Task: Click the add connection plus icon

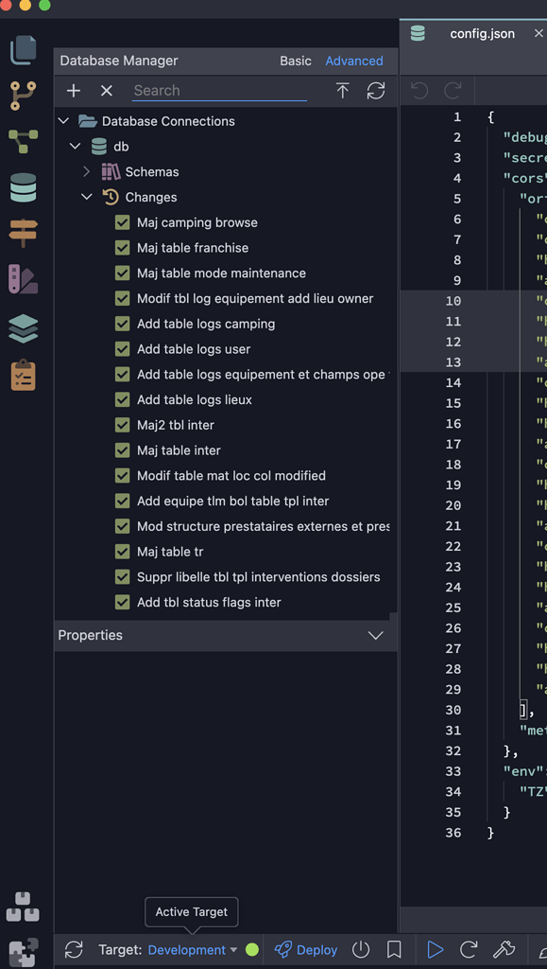Action: (73, 91)
